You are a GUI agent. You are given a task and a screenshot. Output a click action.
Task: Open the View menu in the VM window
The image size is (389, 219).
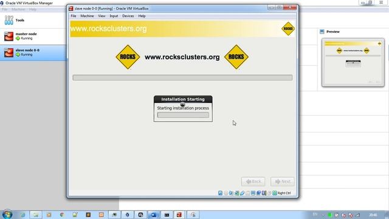tap(102, 16)
